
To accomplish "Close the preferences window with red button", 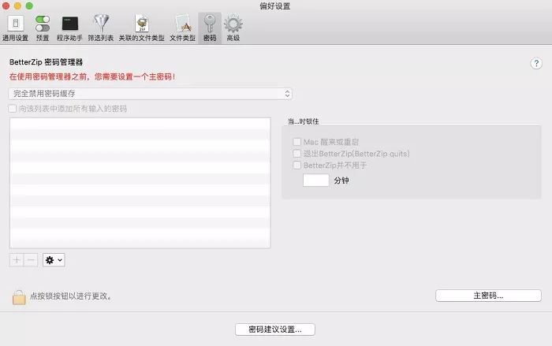I will pyautogui.click(x=6, y=6).
